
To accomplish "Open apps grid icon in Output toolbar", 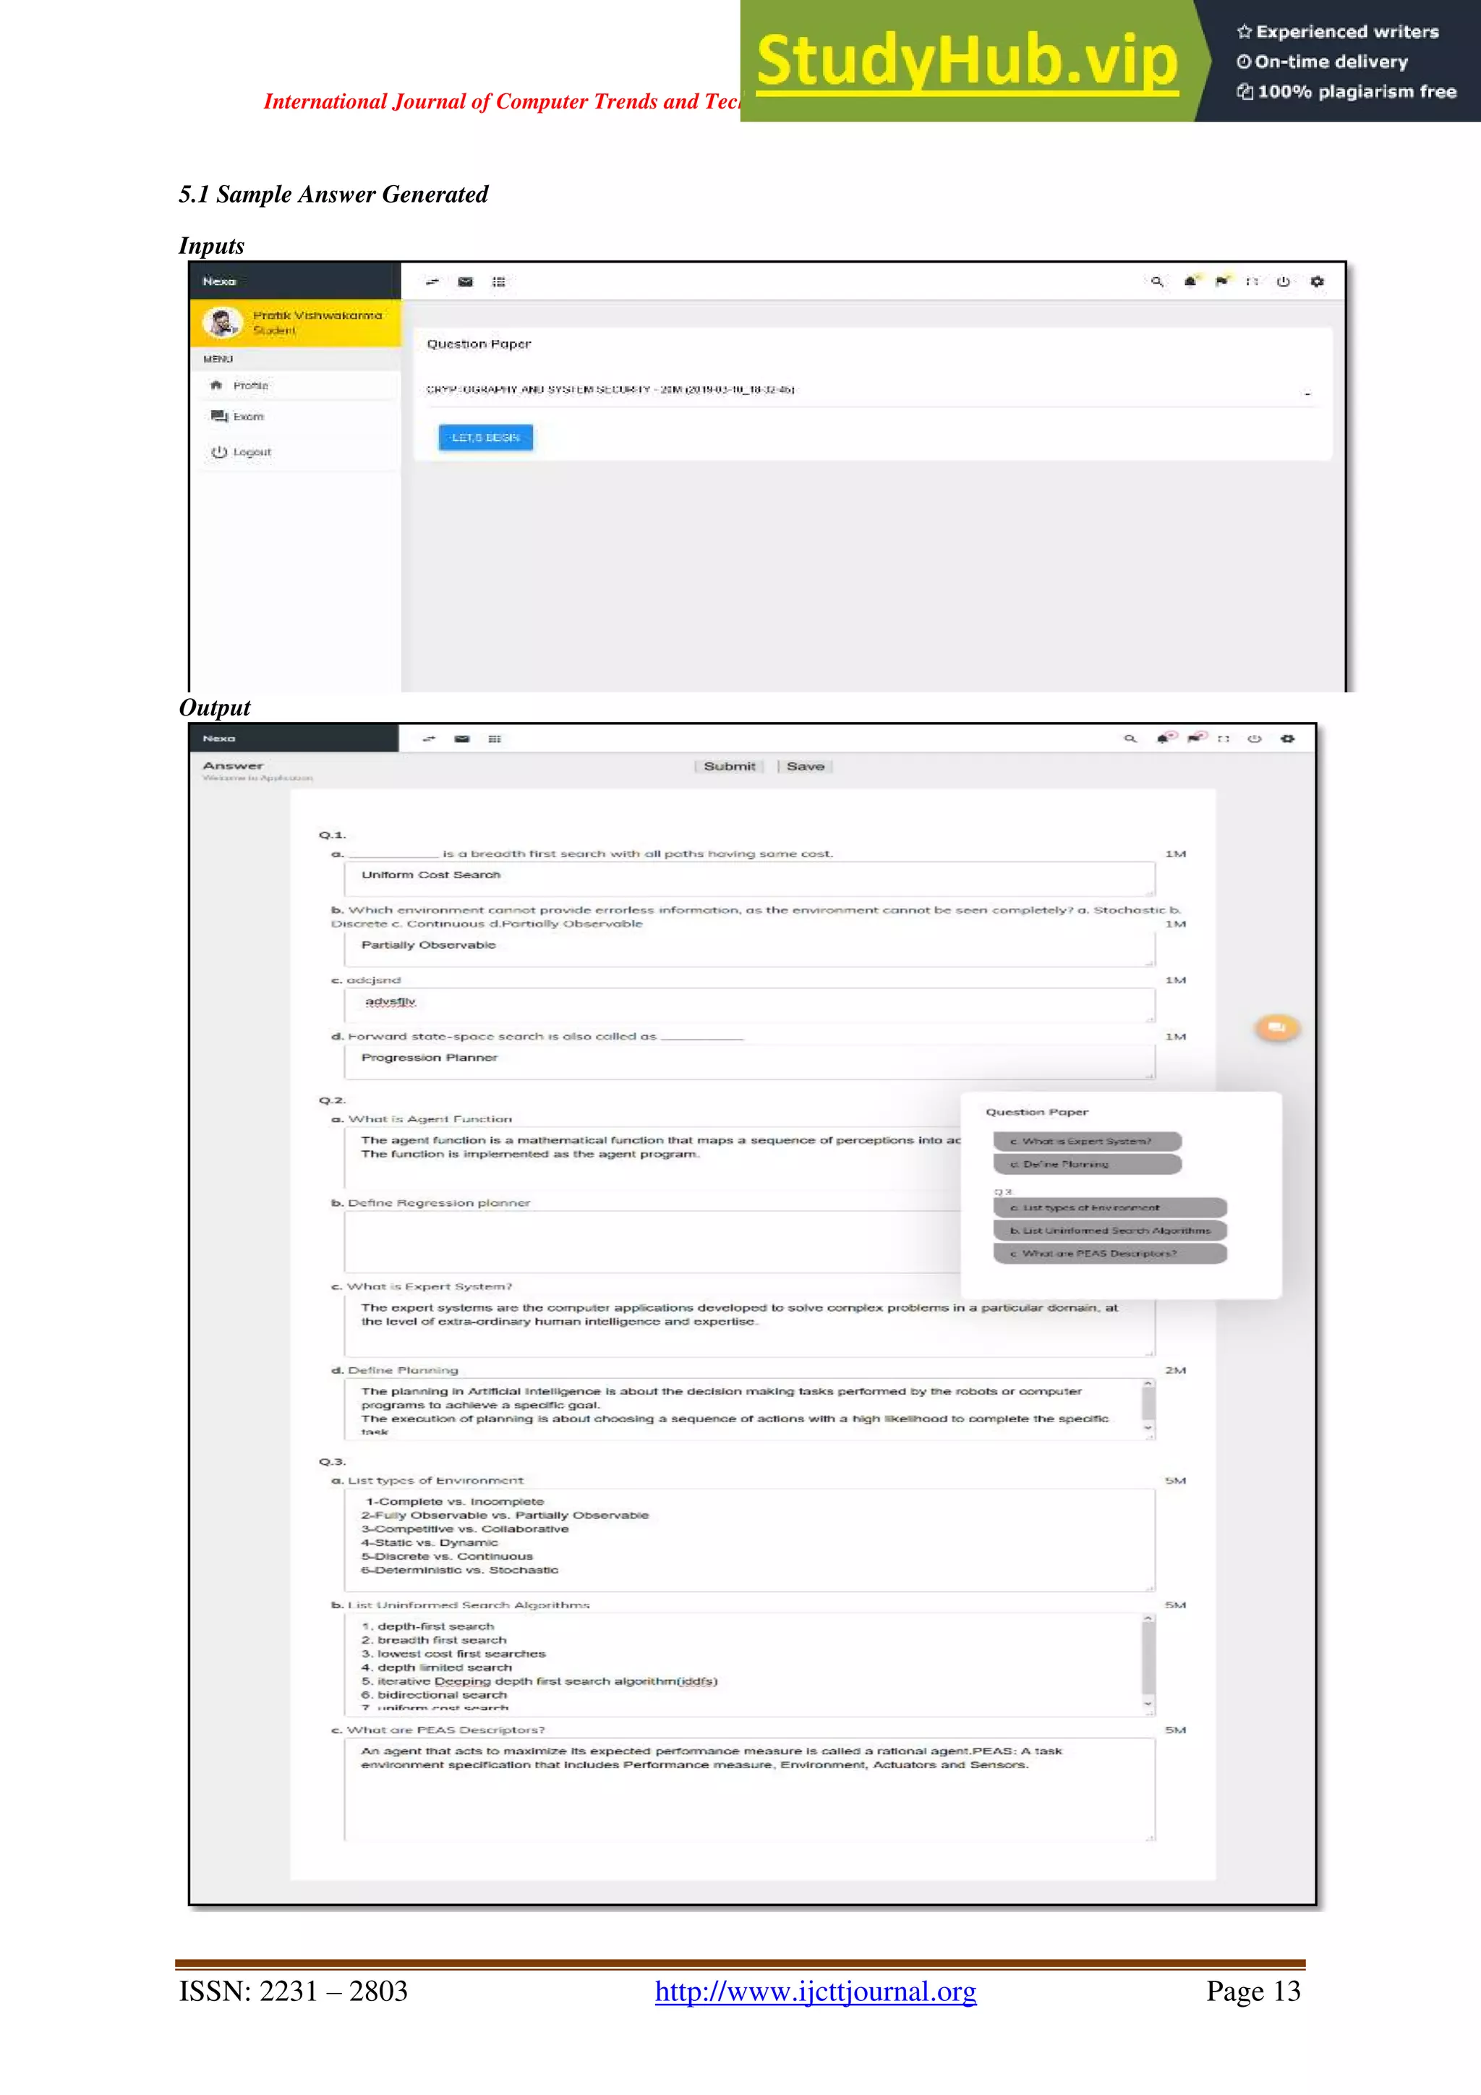I will 495,739.
